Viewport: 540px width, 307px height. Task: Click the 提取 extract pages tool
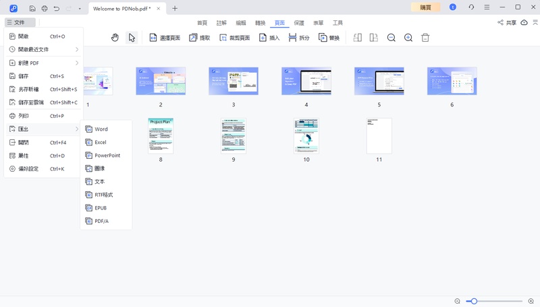click(199, 38)
